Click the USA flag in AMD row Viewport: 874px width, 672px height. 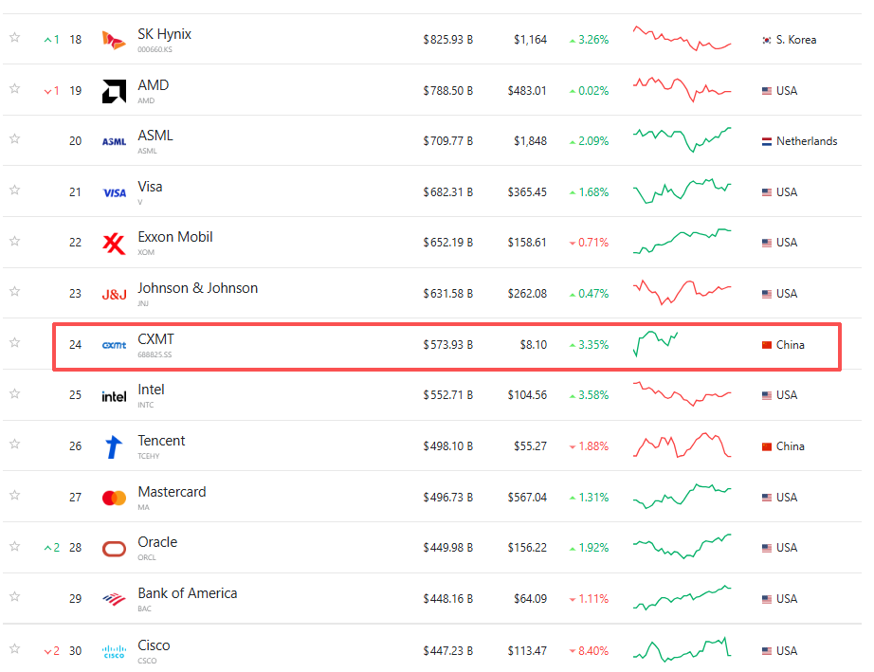pyautogui.click(x=767, y=91)
